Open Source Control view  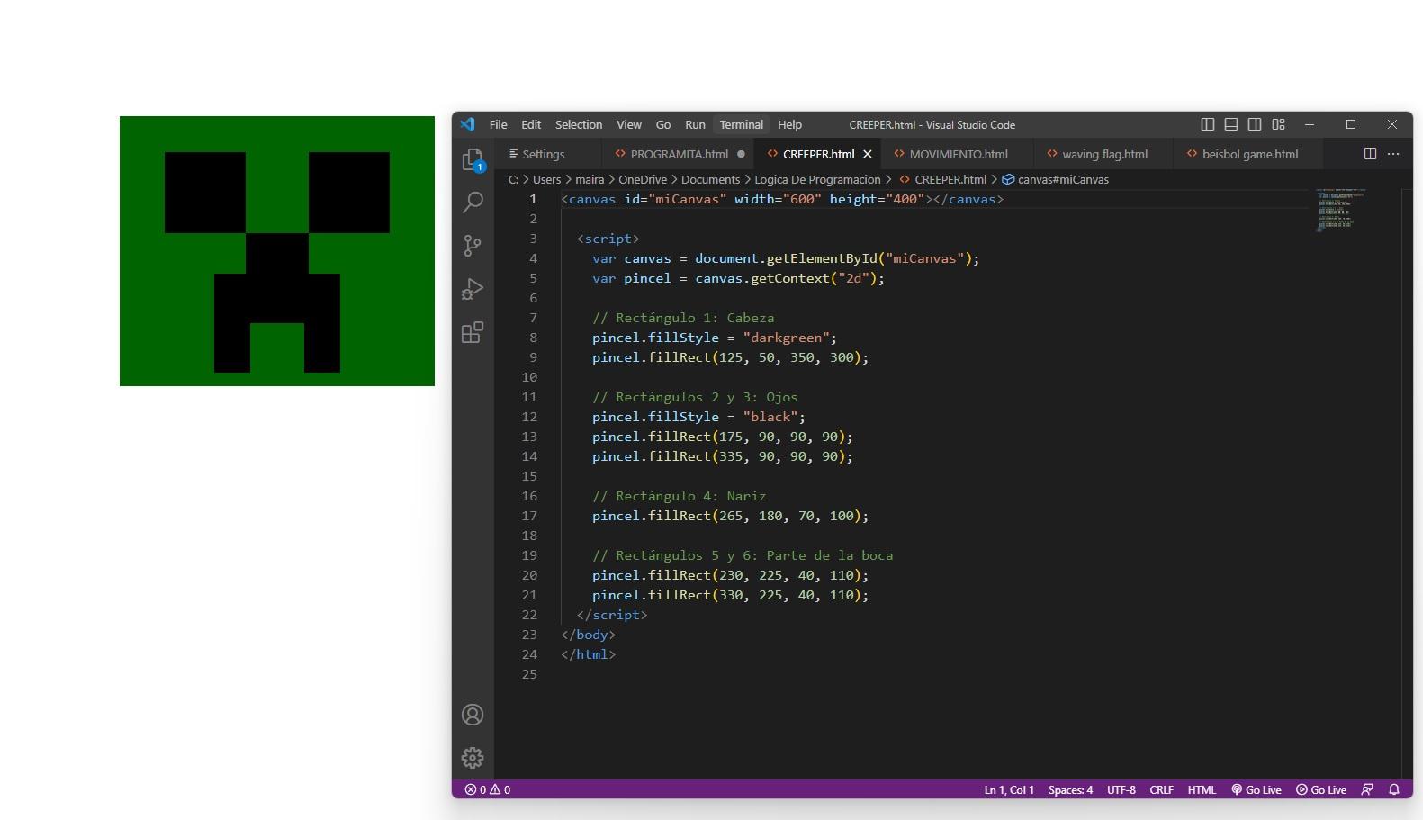(x=473, y=246)
